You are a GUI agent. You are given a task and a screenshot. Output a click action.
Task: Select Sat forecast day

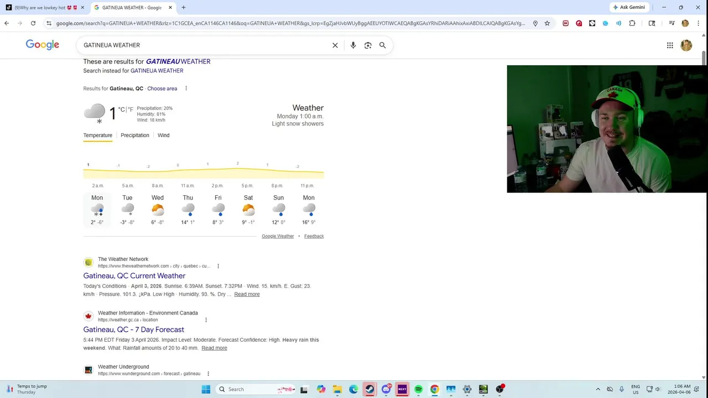point(248,210)
